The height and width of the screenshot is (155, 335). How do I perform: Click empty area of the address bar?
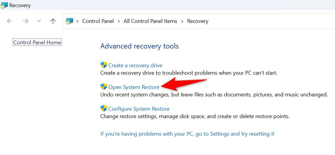coord(269,21)
